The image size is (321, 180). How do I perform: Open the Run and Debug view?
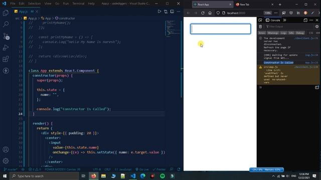point(6,47)
